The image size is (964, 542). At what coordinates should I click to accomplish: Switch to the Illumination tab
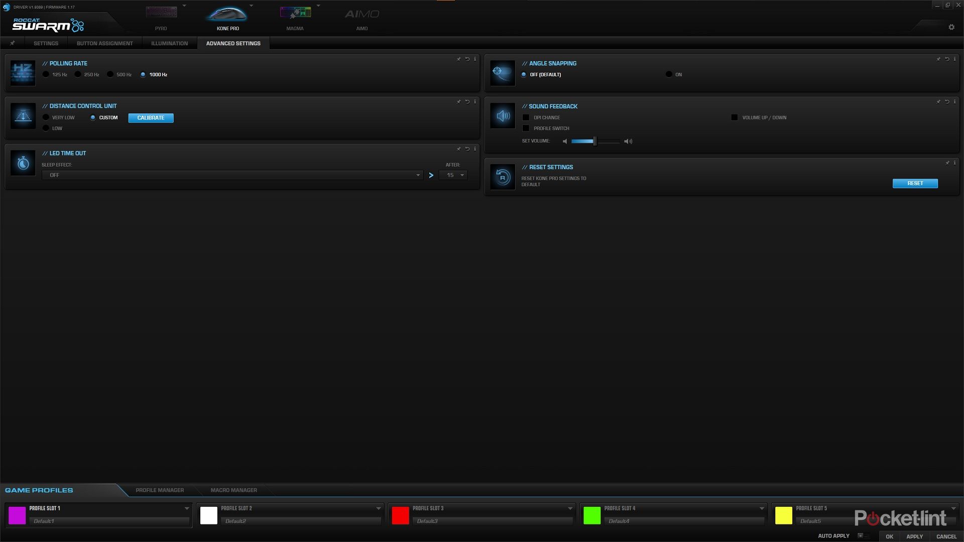169,43
